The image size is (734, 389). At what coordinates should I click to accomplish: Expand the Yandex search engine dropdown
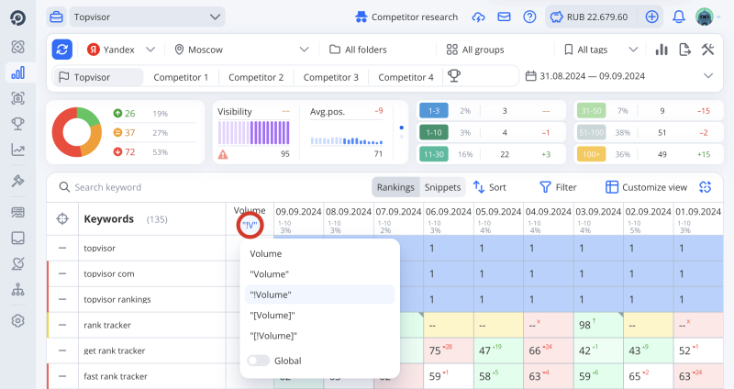[121, 50]
